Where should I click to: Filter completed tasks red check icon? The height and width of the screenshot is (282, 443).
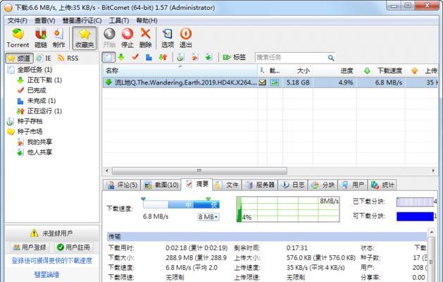tap(135, 57)
